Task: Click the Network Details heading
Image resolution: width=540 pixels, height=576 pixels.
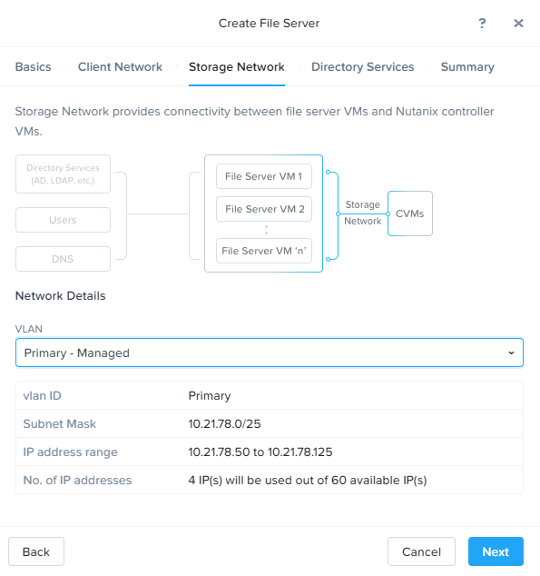Action: coord(60,295)
